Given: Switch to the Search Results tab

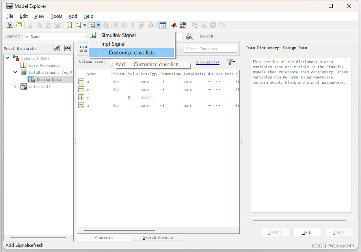Looking at the screenshot, I should (158, 237).
